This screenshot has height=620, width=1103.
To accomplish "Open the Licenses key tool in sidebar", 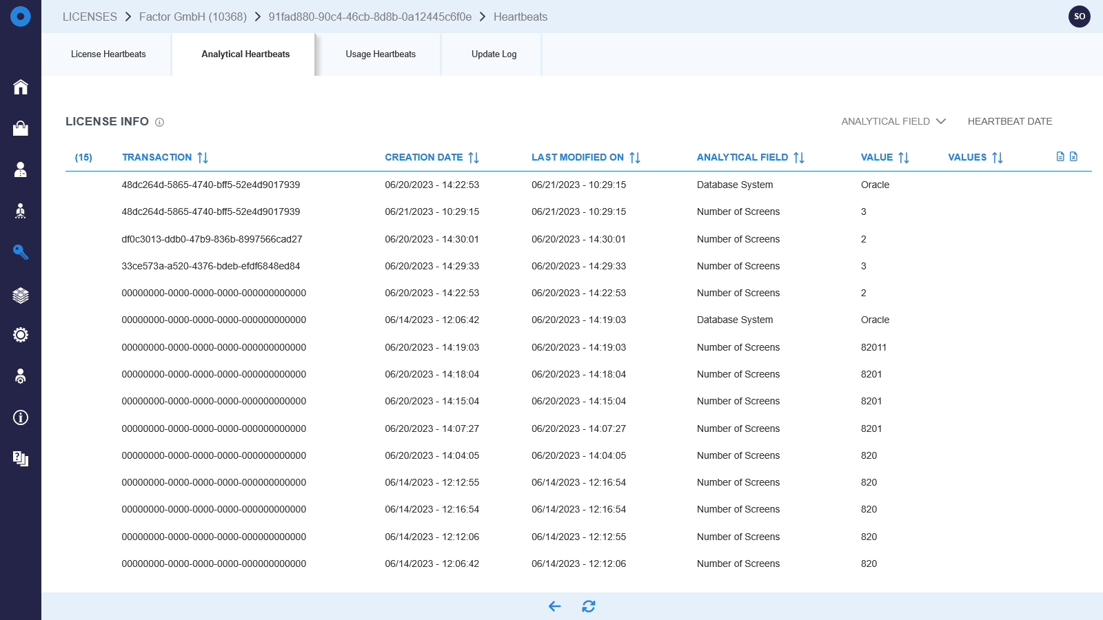I will click(21, 253).
